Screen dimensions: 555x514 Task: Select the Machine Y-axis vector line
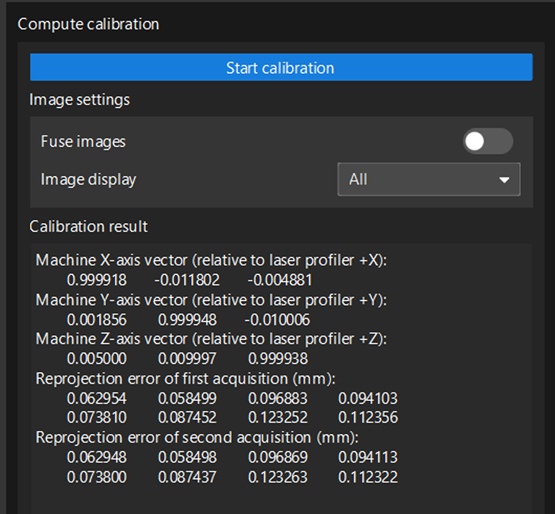(211, 300)
